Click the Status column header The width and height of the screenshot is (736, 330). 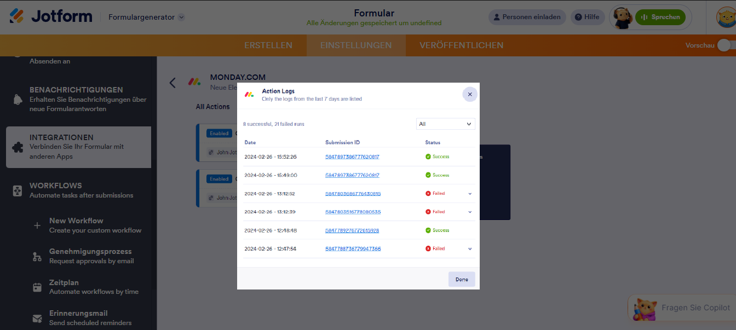433,142
